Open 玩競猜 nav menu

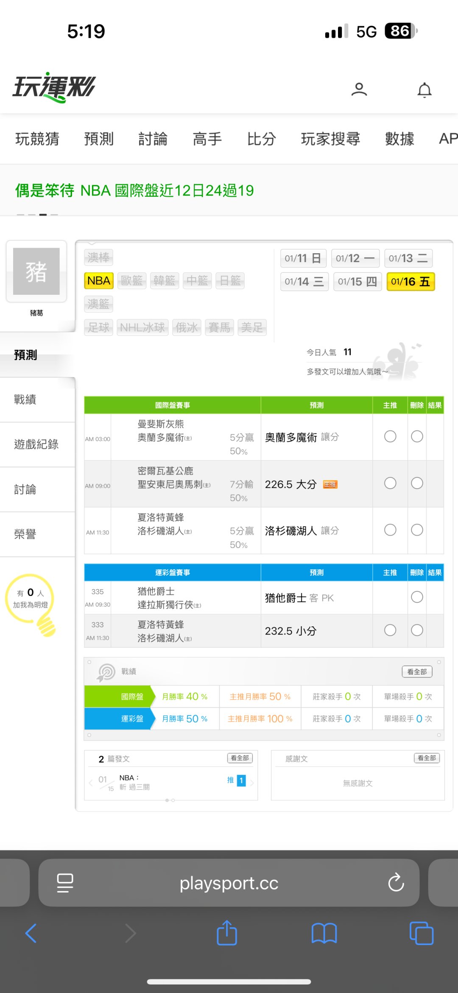(37, 139)
